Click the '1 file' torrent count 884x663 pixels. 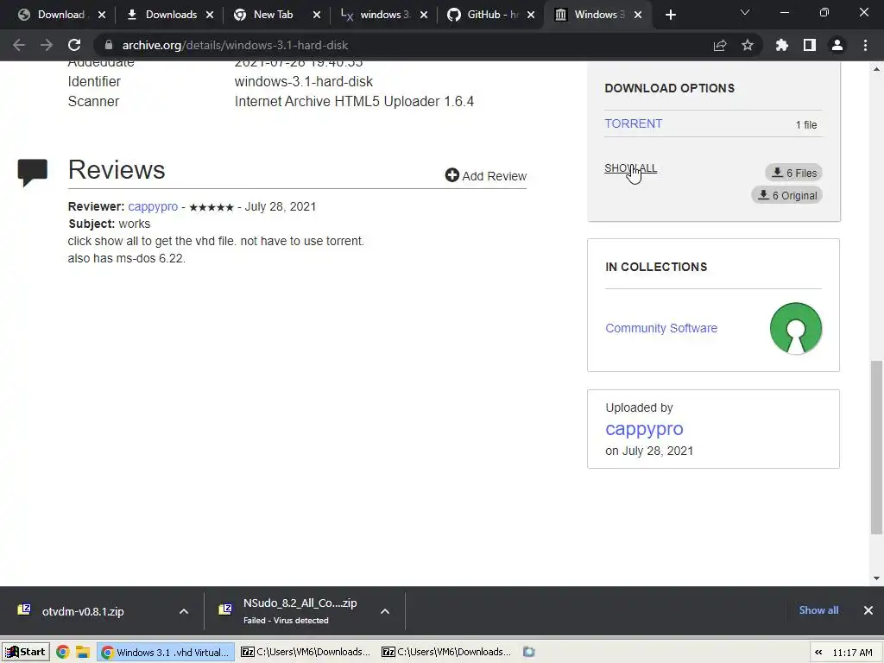click(x=806, y=125)
